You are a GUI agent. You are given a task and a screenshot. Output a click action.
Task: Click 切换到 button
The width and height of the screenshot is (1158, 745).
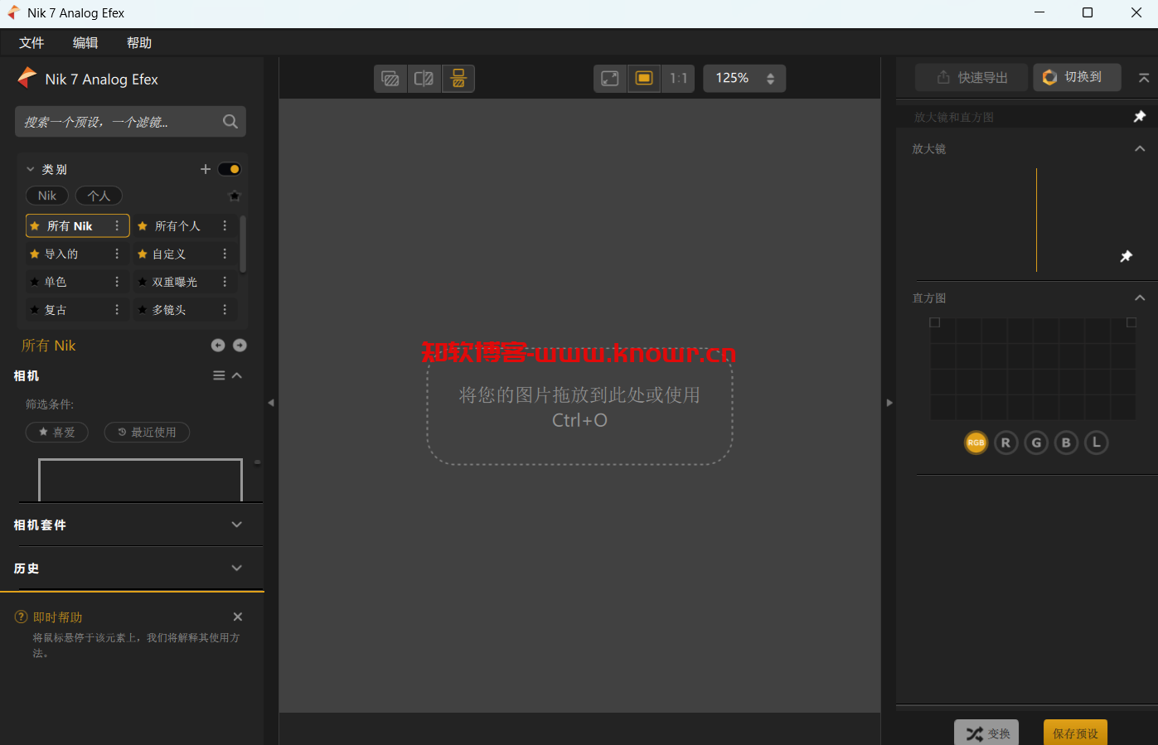[1078, 77]
